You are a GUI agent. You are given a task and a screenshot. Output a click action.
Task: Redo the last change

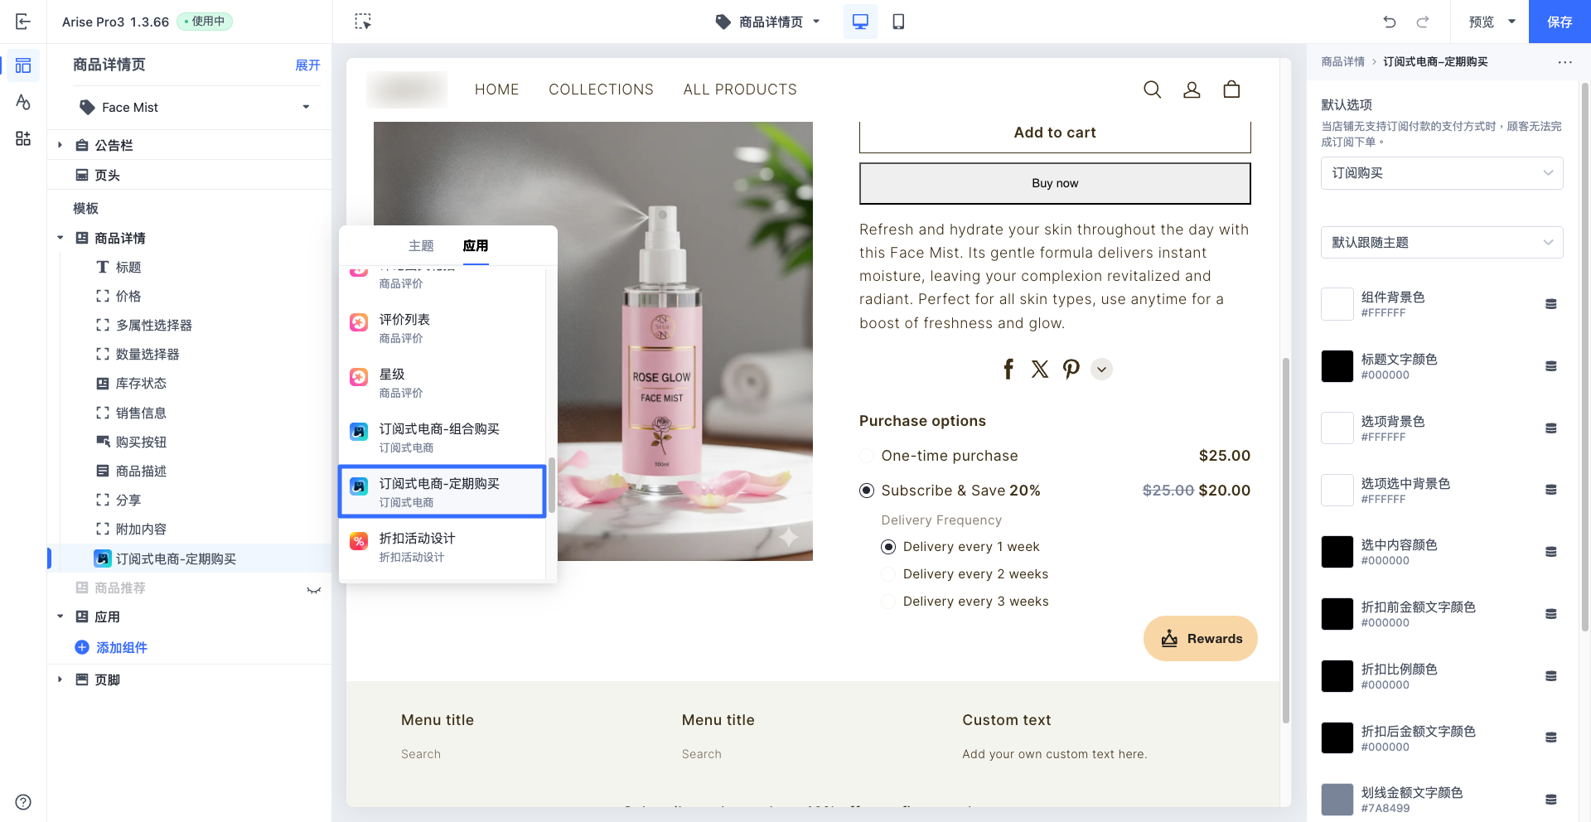1423,22
